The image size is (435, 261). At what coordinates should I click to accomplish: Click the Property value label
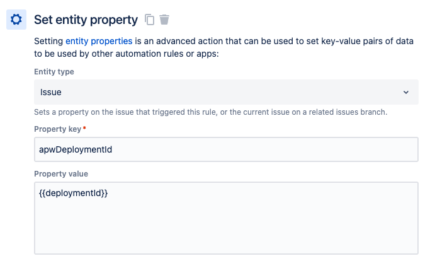[61, 173]
